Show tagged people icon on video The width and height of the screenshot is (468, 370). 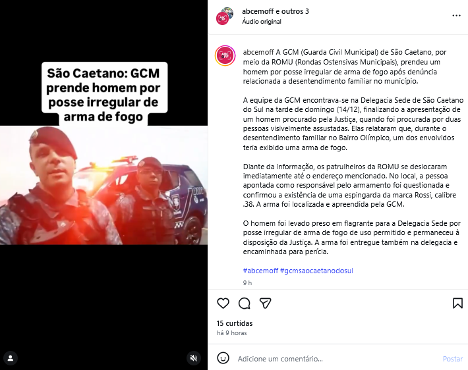click(11, 358)
